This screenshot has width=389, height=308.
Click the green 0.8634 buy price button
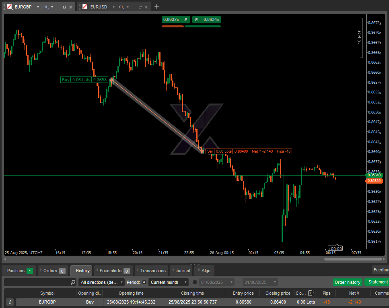point(206,19)
